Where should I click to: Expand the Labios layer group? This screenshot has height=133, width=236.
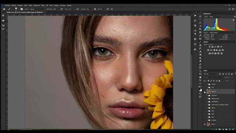[207, 108]
